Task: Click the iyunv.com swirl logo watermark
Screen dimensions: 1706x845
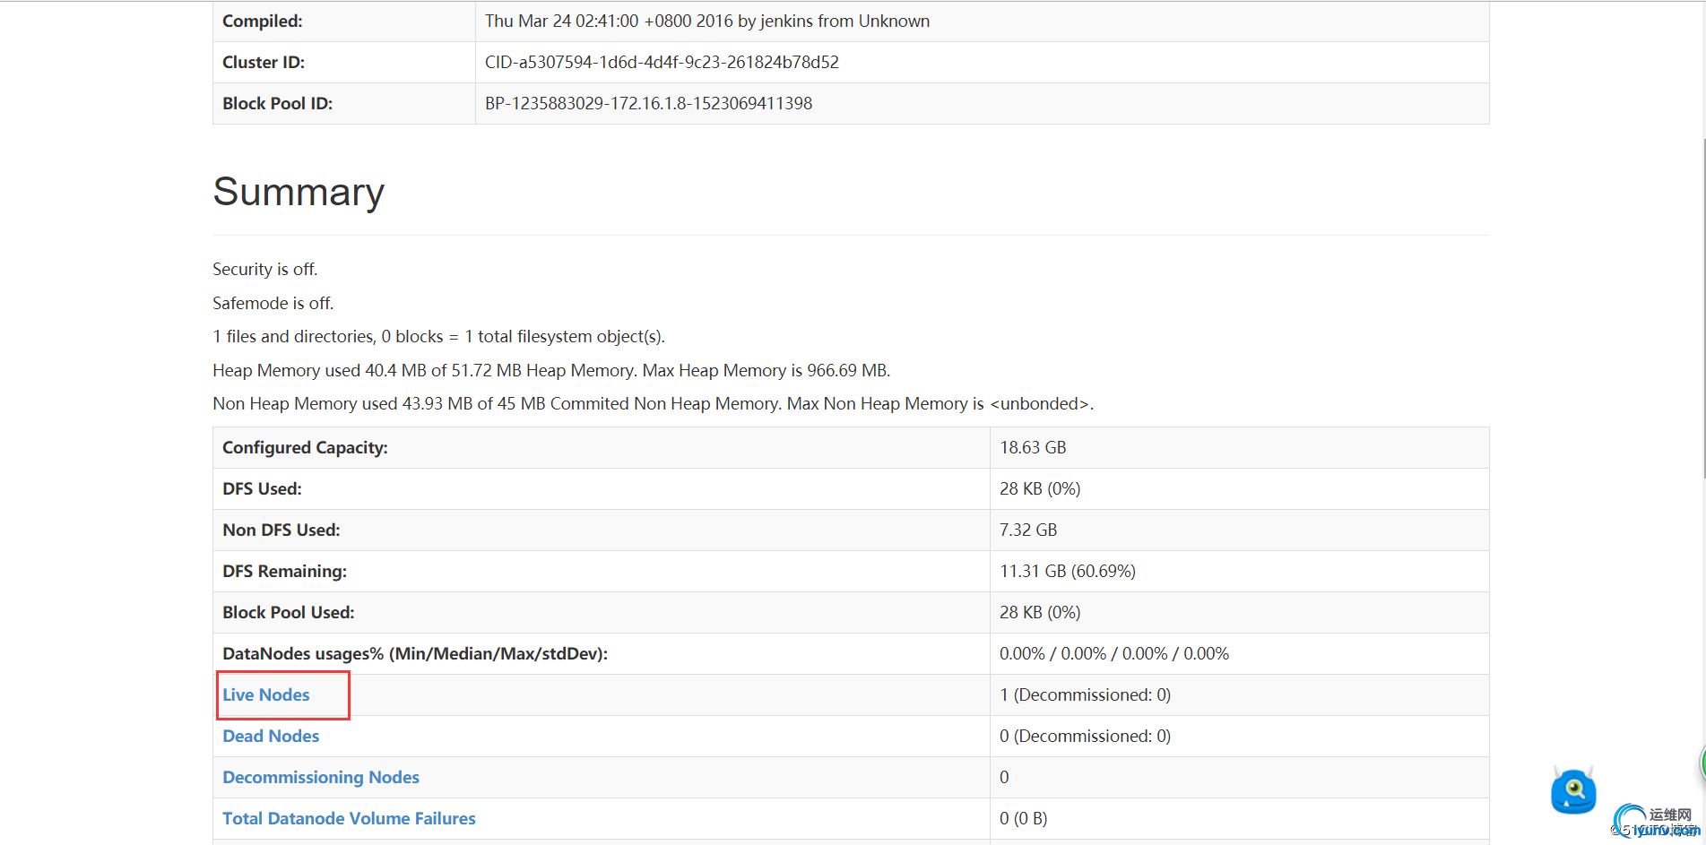Action: [x=1632, y=820]
